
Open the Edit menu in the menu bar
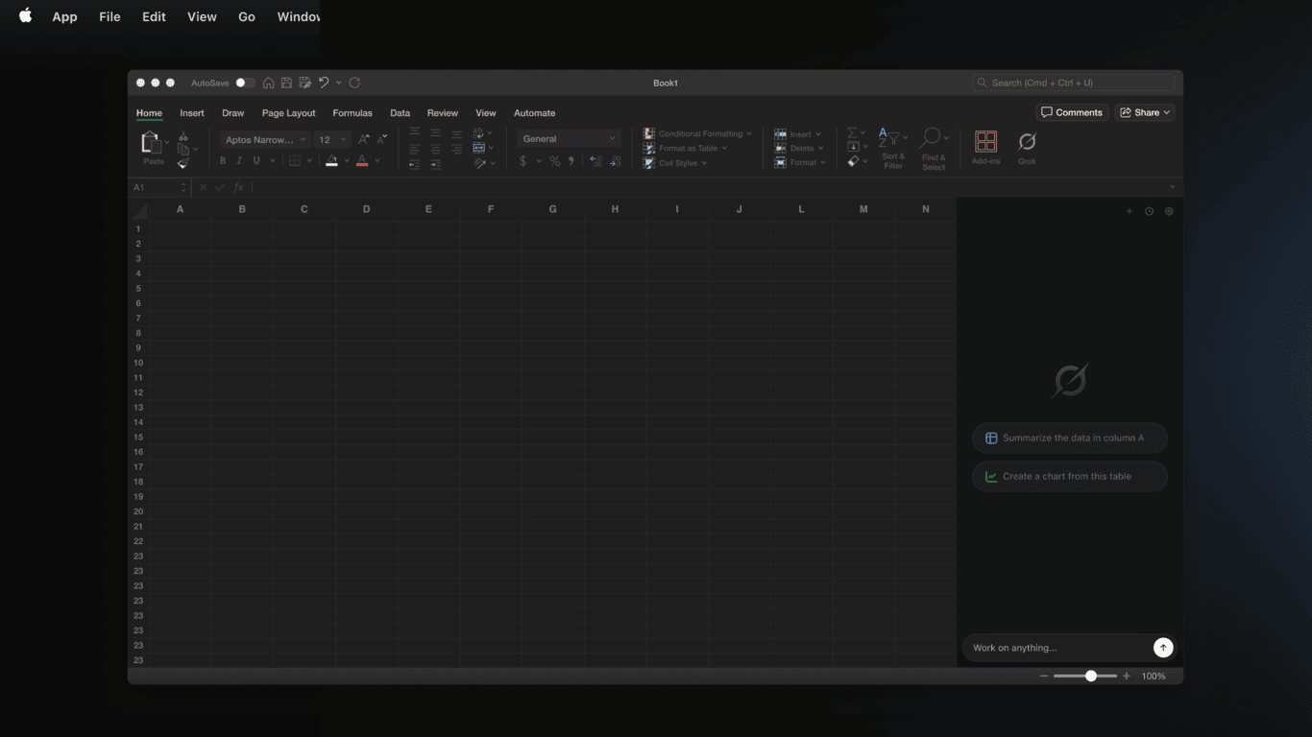[x=154, y=16]
